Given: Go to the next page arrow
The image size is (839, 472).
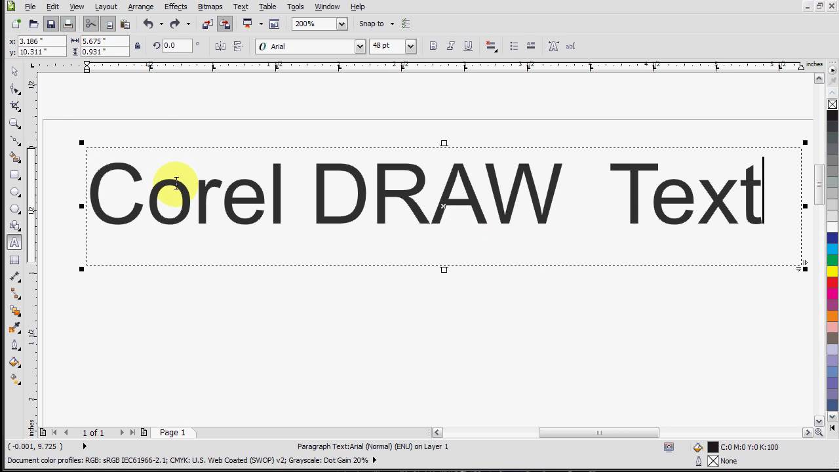Looking at the screenshot, I should [x=121, y=433].
